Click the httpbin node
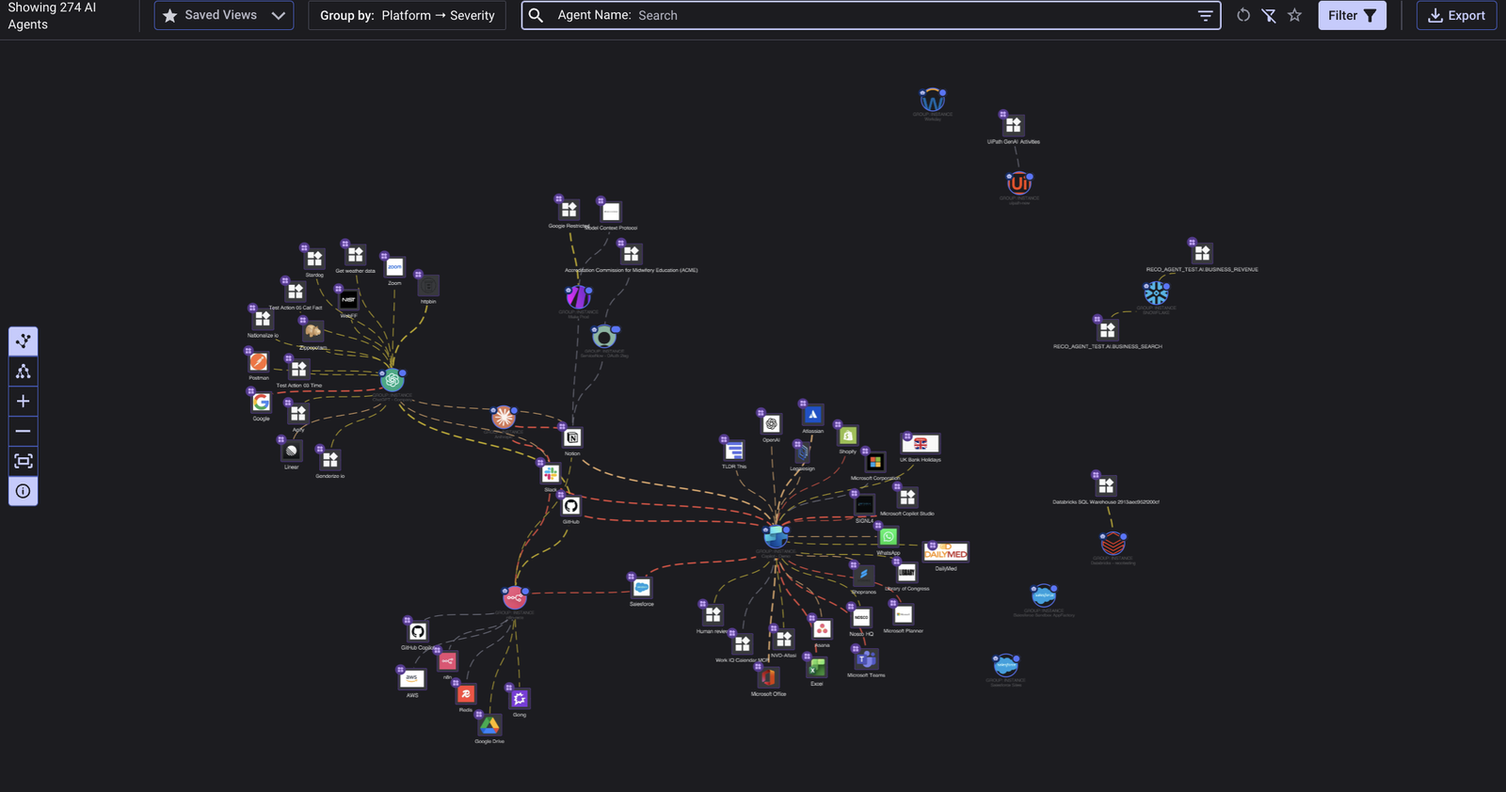The height and width of the screenshot is (792, 1506). click(x=428, y=285)
